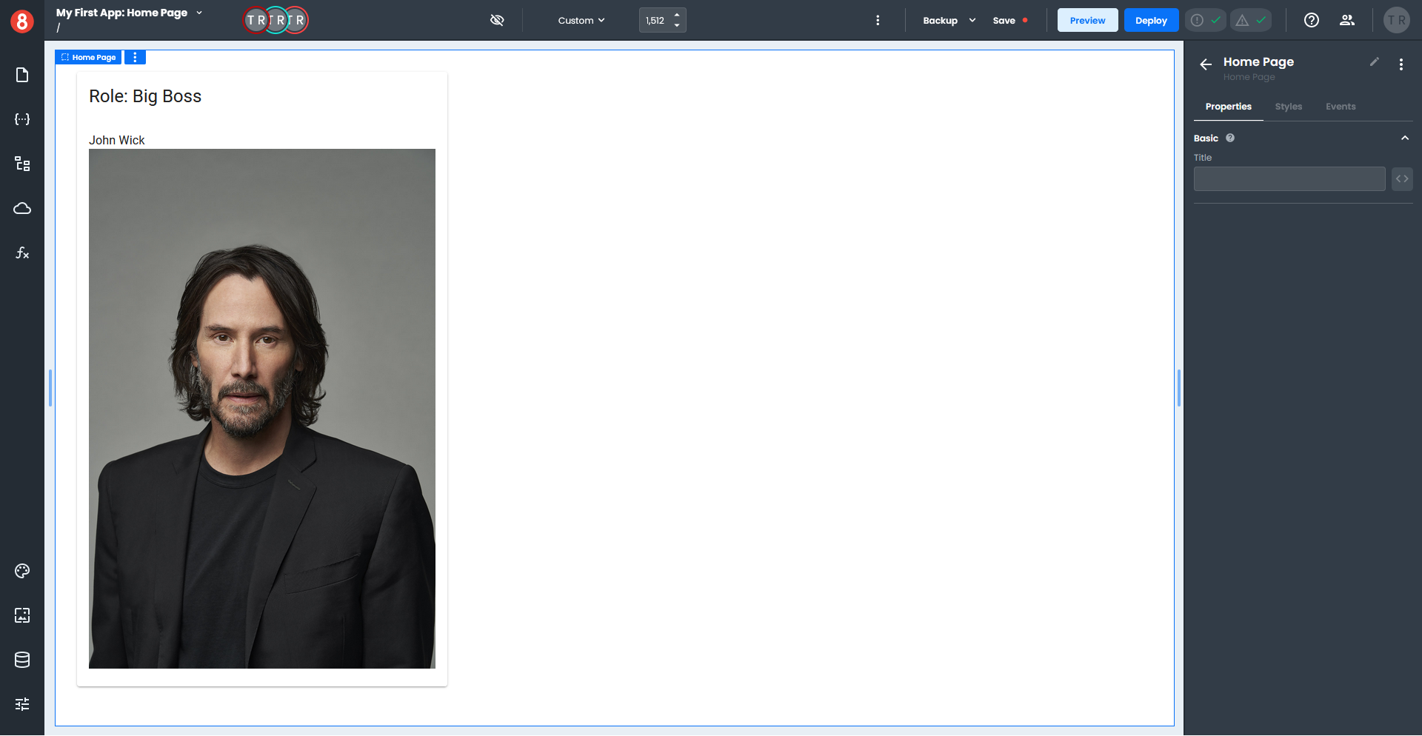Open the component tree structure panel
Image resolution: width=1422 pixels, height=736 pixels.
(x=22, y=164)
